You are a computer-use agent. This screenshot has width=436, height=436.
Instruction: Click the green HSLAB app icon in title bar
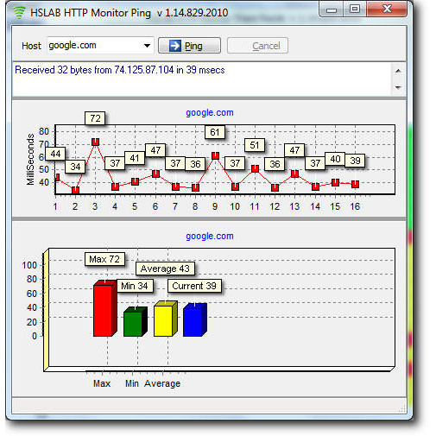[x=20, y=13]
